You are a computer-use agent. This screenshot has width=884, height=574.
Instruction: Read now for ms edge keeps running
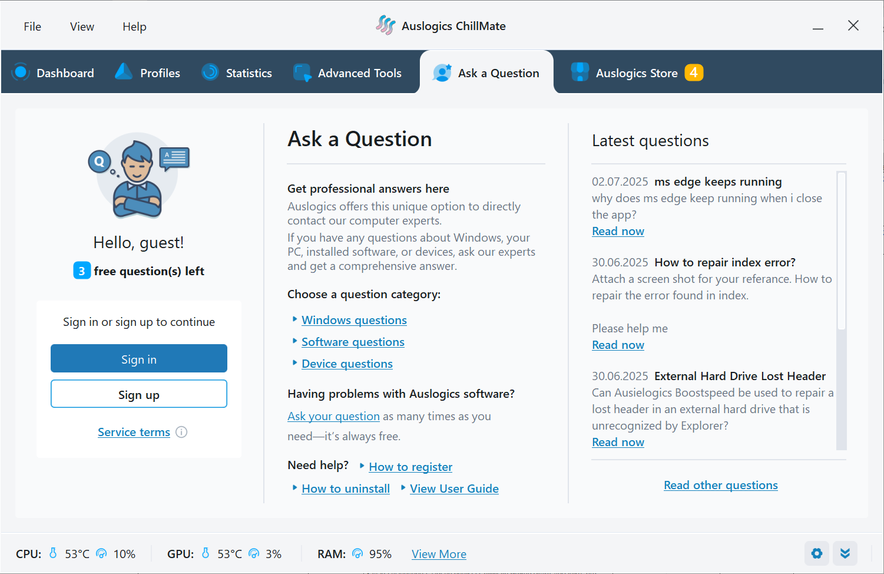click(x=618, y=231)
